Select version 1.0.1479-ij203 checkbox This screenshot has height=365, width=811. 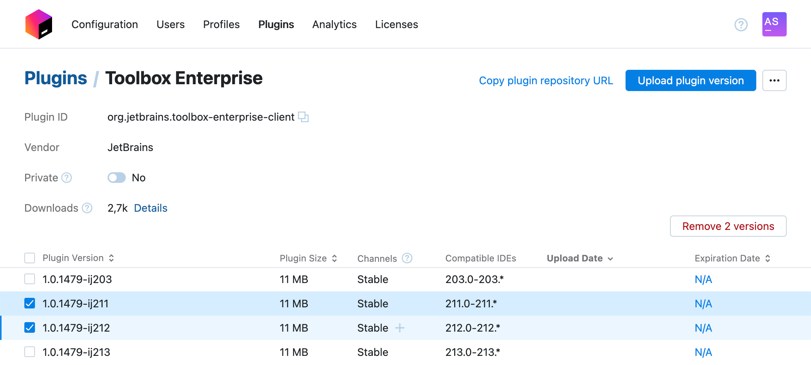point(30,279)
